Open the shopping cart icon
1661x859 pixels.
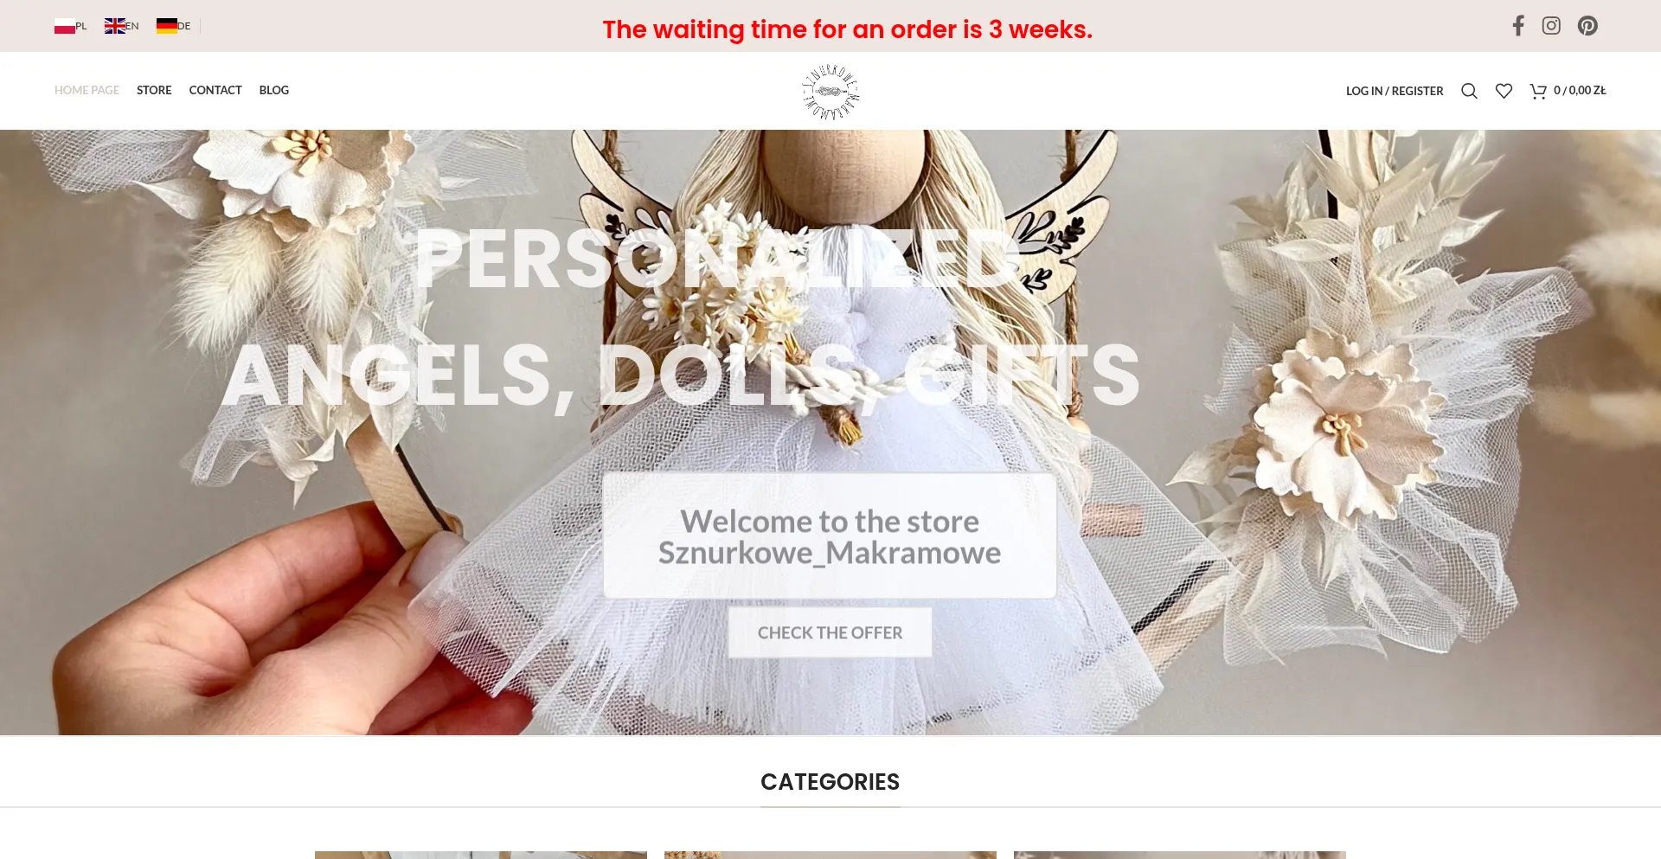(1538, 91)
